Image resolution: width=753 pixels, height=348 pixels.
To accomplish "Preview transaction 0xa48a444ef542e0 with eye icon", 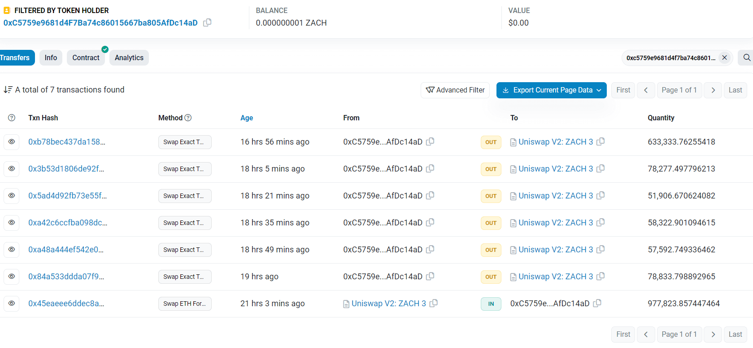I will 12,250.
